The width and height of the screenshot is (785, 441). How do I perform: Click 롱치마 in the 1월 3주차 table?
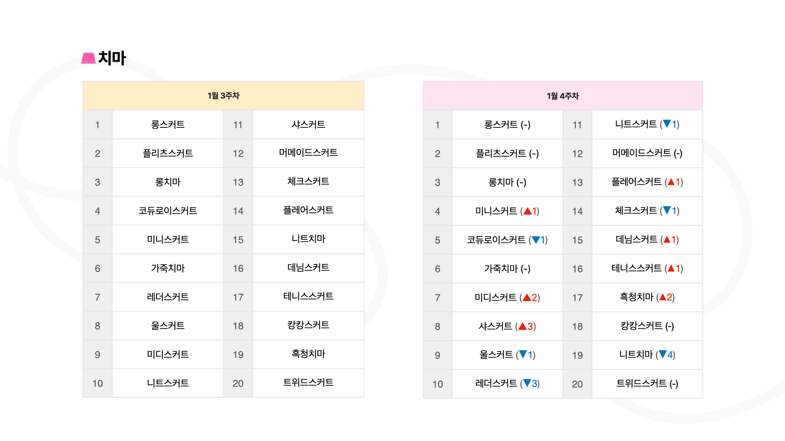click(x=168, y=182)
